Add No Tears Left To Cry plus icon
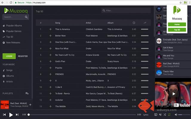The height and width of the screenshot is (119, 191). [50, 55]
